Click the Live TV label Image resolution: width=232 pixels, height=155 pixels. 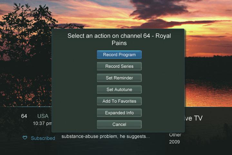pyautogui.click(x=193, y=118)
